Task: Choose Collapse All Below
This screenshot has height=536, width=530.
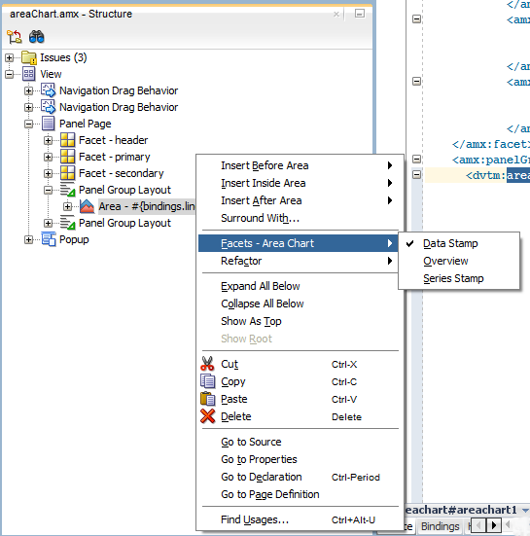Action: pos(298,304)
